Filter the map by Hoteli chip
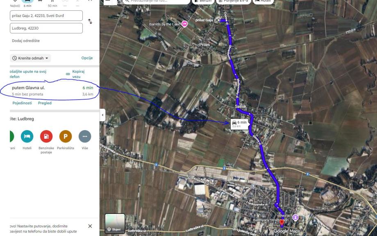 pyautogui.click(x=263, y=2)
